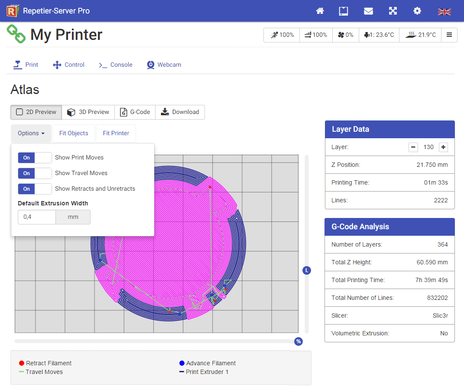This screenshot has width=464, height=390.
Task: Collapse the Options dropdown
Action: pyautogui.click(x=31, y=133)
